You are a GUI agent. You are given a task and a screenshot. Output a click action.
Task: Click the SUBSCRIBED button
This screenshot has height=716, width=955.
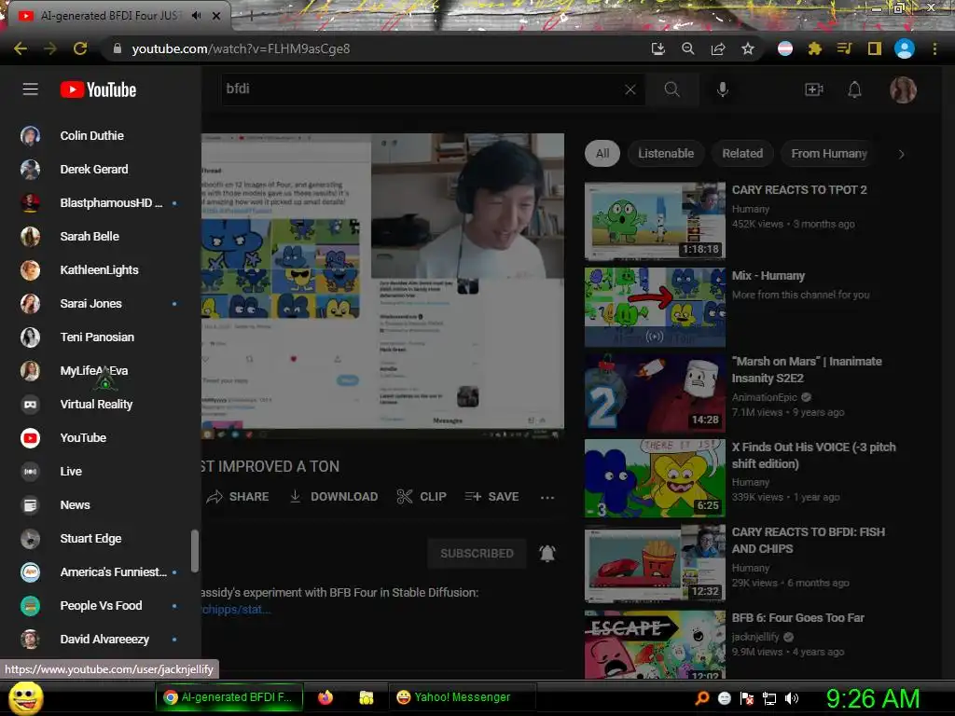477,554
